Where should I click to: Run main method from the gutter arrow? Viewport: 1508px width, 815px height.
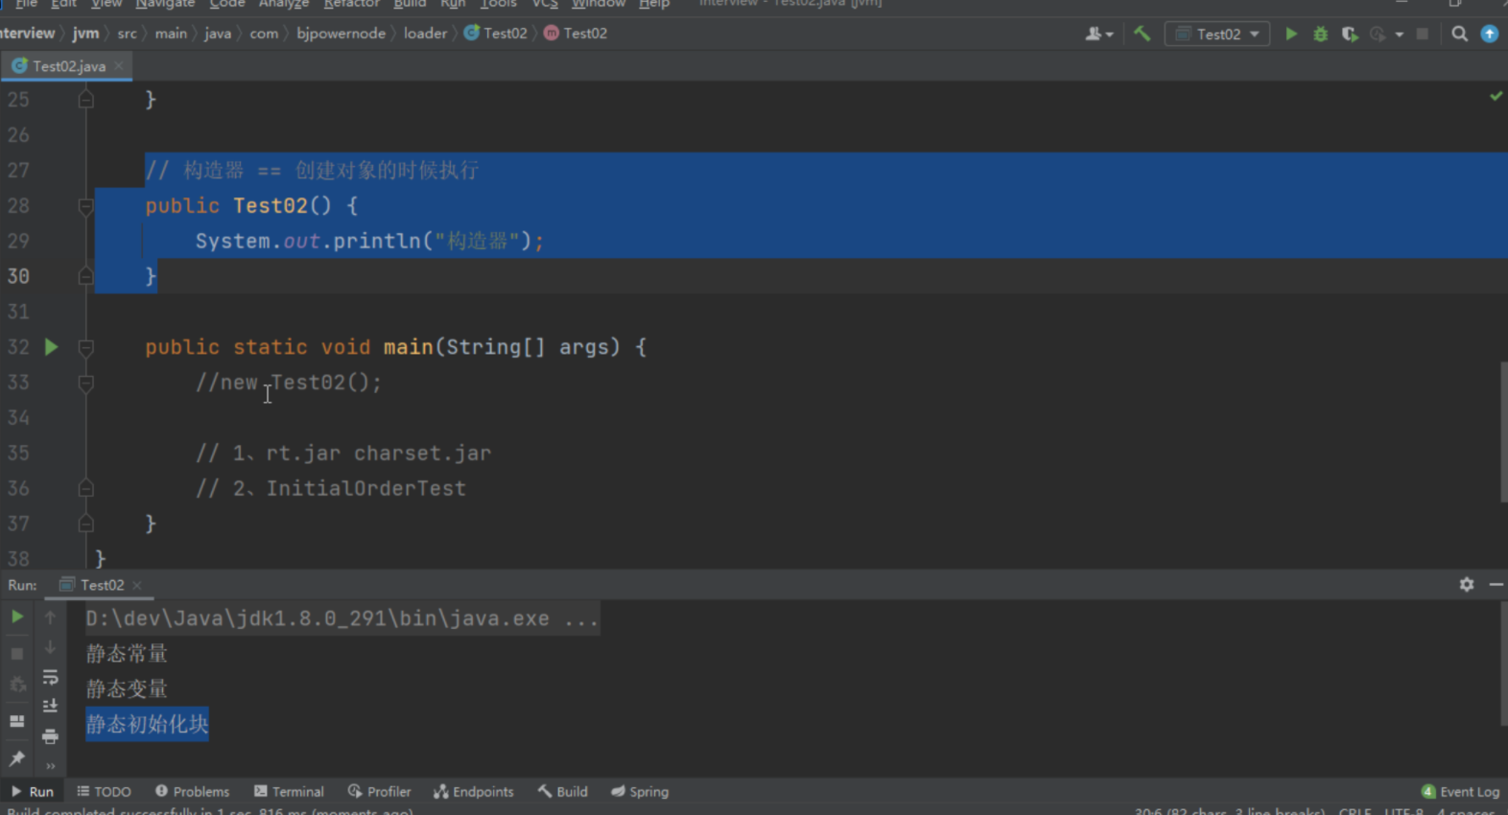(x=51, y=347)
